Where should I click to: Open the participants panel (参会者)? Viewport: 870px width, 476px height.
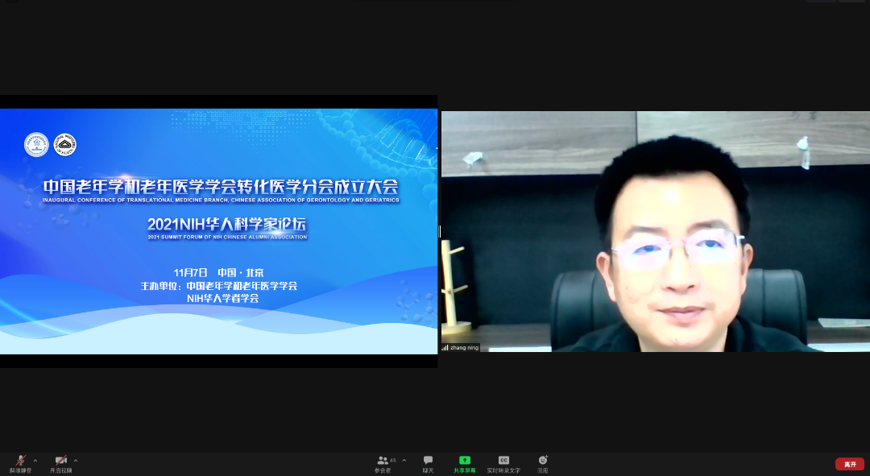pos(383,464)
